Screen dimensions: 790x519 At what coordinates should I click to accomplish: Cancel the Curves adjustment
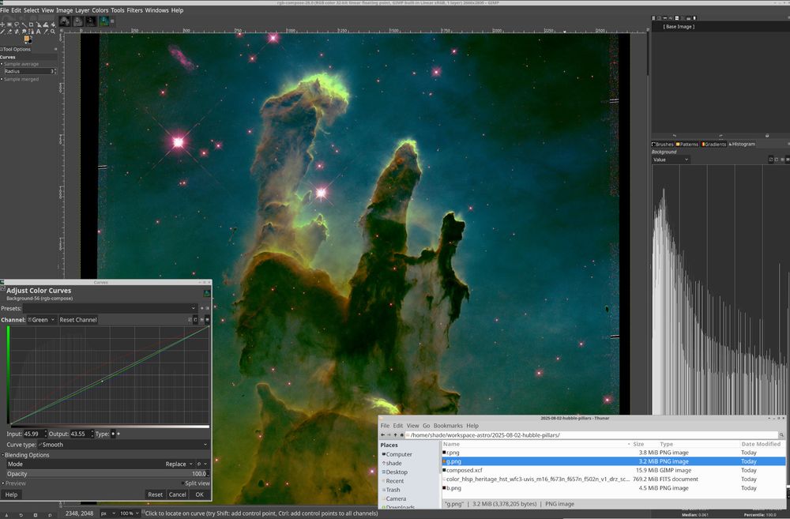pos(177,495)
